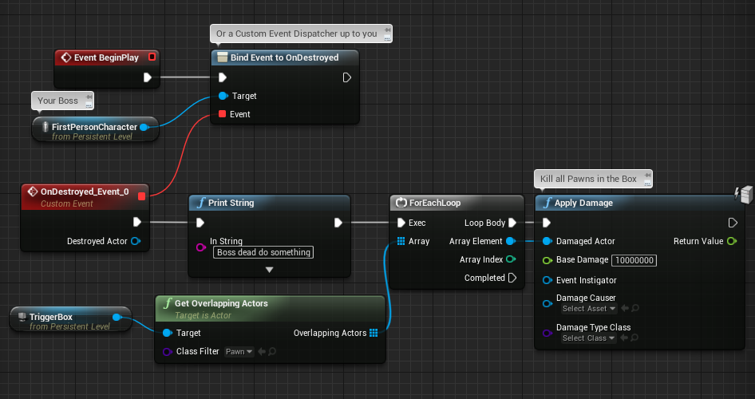Click Get Overlapping Actors Target pin

tap(167, 333)
